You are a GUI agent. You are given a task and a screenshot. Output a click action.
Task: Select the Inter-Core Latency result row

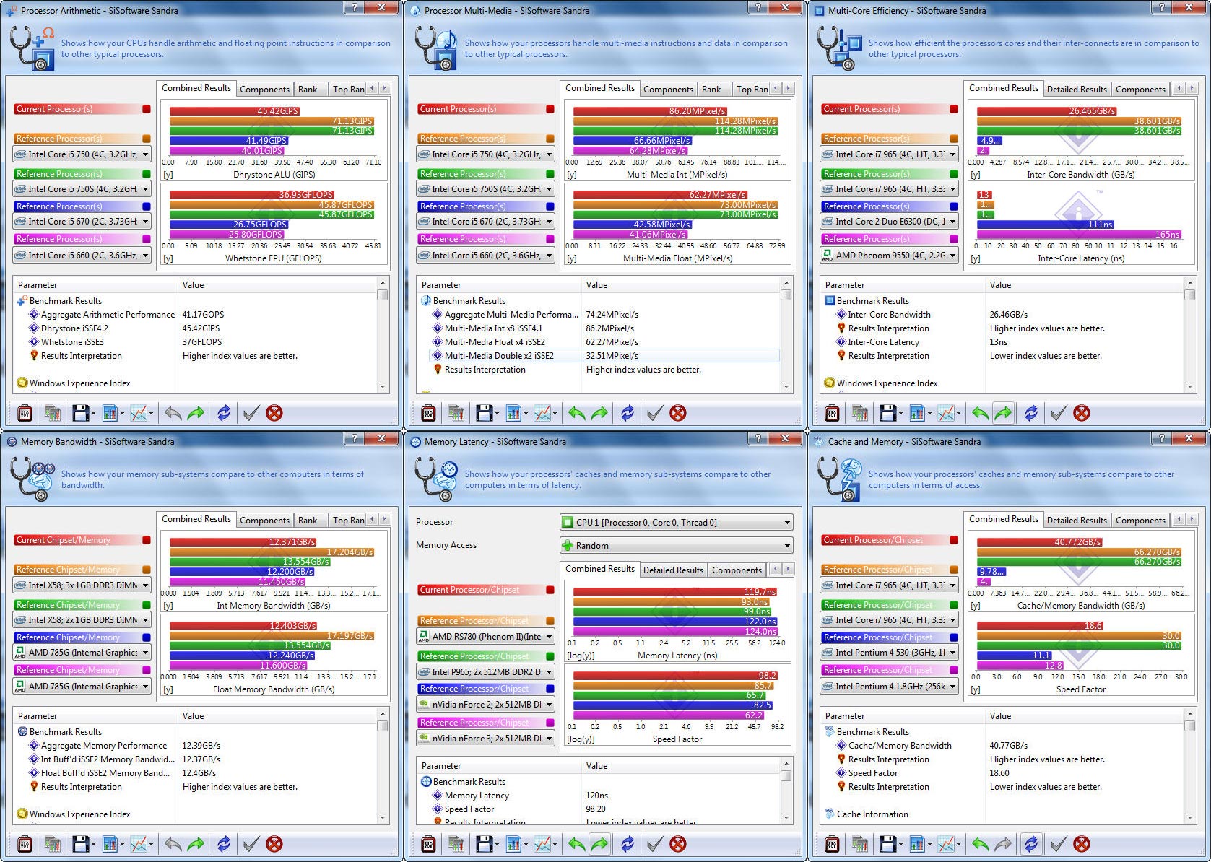coord(883,342)
